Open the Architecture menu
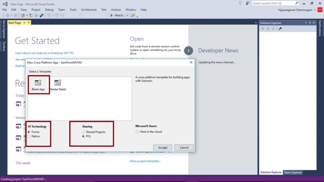This screenshot has height=182, width=324. pyautogui.click(x=89, y=9)
